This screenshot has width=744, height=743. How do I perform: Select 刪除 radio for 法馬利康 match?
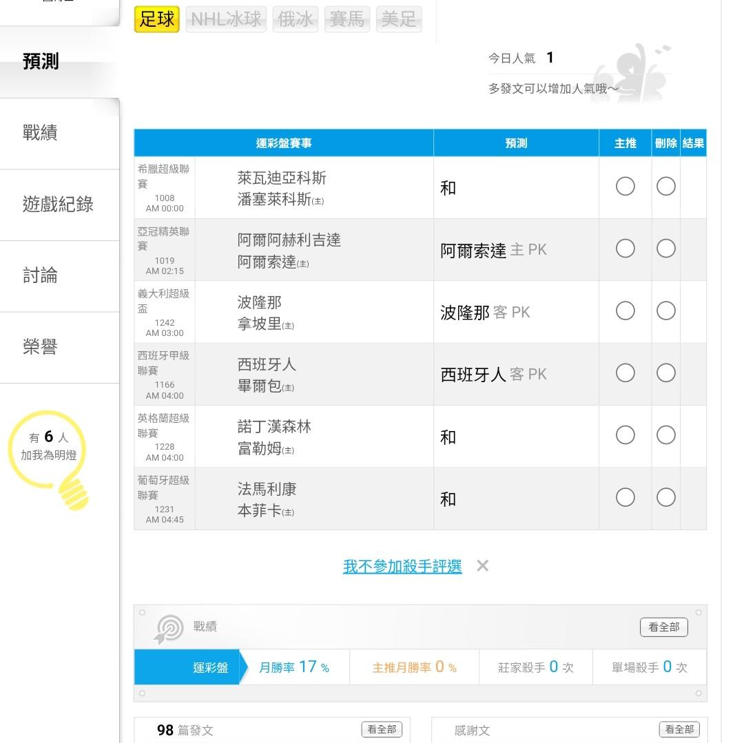[x=665, y=497]
